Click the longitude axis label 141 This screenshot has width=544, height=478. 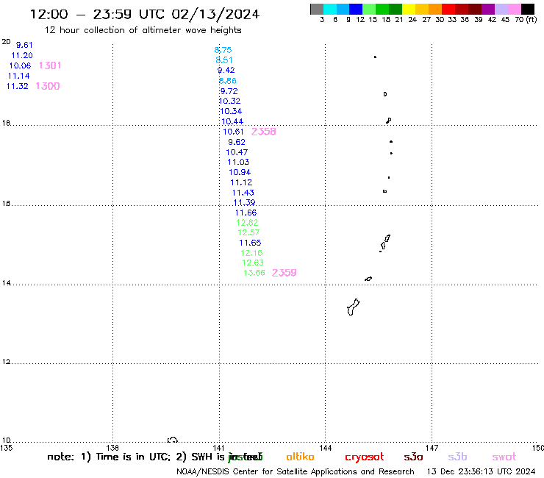click(219, 448)
